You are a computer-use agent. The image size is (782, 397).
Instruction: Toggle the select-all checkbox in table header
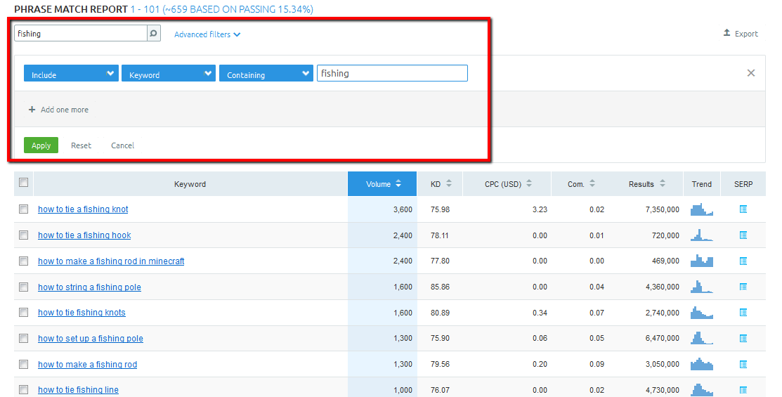[x=23, y=183]
